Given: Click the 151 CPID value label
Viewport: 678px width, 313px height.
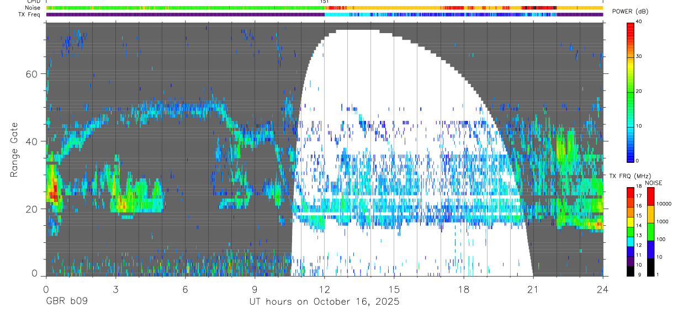Looking at the screenshot, I should coord(324,2).
